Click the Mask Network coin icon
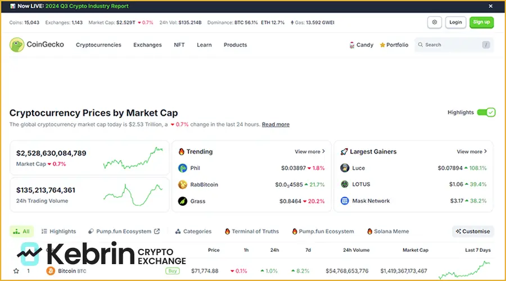 point(345,201)
